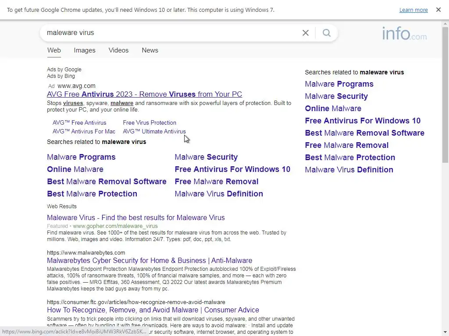The height and width of the screenshot is (336, 449).
Task: Click the www.gopher.com/maleware_virus URL
Action: pos(115,226)
